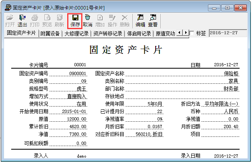
Task: Click the 打印 (Print) toolbar icon
Action: click(35, 20)
